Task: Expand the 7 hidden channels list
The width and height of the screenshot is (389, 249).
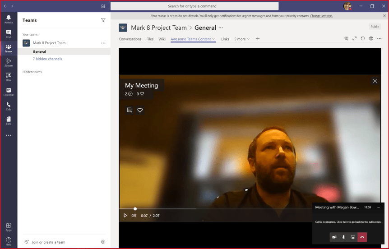Action: [x=47, y=59]
